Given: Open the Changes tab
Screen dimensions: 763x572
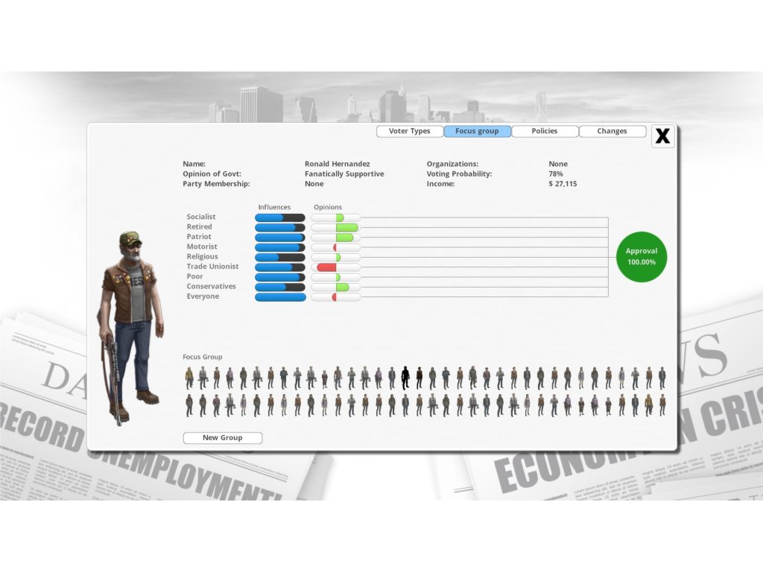Looking at the screenshot, I should (x=612, y=131).
